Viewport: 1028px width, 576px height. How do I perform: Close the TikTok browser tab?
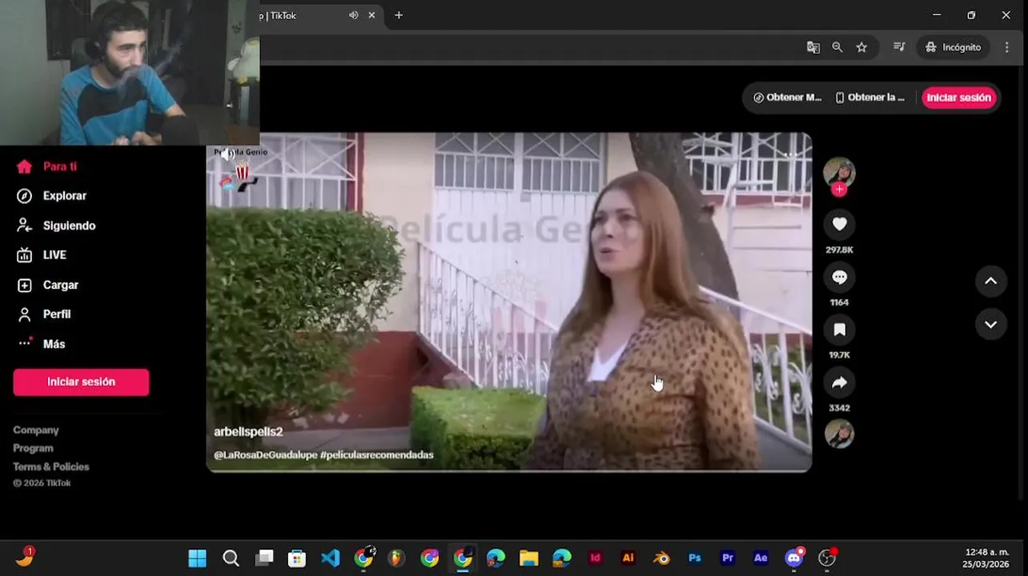click(x=371, y=15)
